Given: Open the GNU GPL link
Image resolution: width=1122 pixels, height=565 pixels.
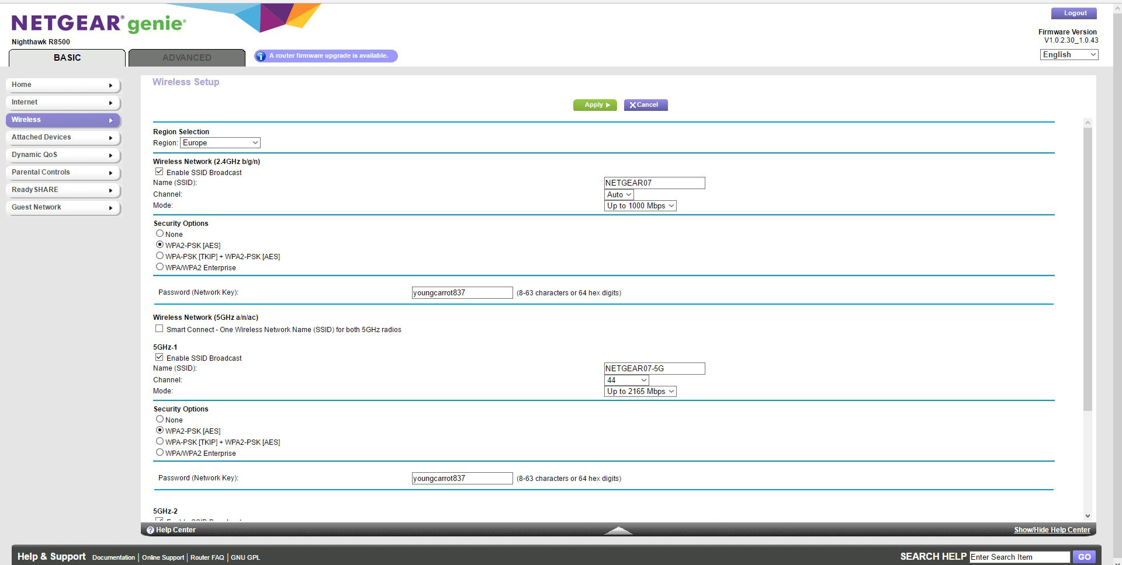Looking at the screenshot, I should tap(245, 557).
